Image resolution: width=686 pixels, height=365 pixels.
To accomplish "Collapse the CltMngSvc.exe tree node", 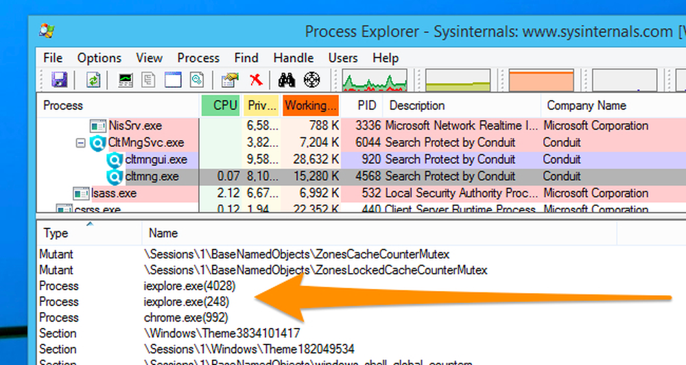I will 80,143.
